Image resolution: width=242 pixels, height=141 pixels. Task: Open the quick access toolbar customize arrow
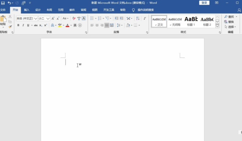coord(30,3)
